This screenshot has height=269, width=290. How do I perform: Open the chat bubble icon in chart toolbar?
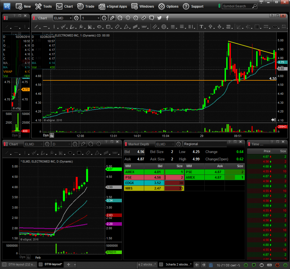coord(152,18)
